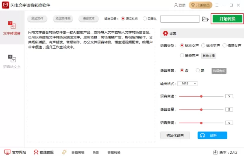Choose 情感女声 voice type

click(x=224, y=45)
